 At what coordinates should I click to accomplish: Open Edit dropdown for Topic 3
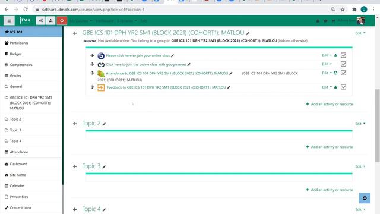pyautogui.click(x=360, y=166)
